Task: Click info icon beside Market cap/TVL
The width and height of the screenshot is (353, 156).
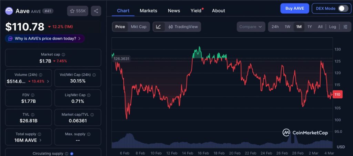Action: tap(92, 115)
